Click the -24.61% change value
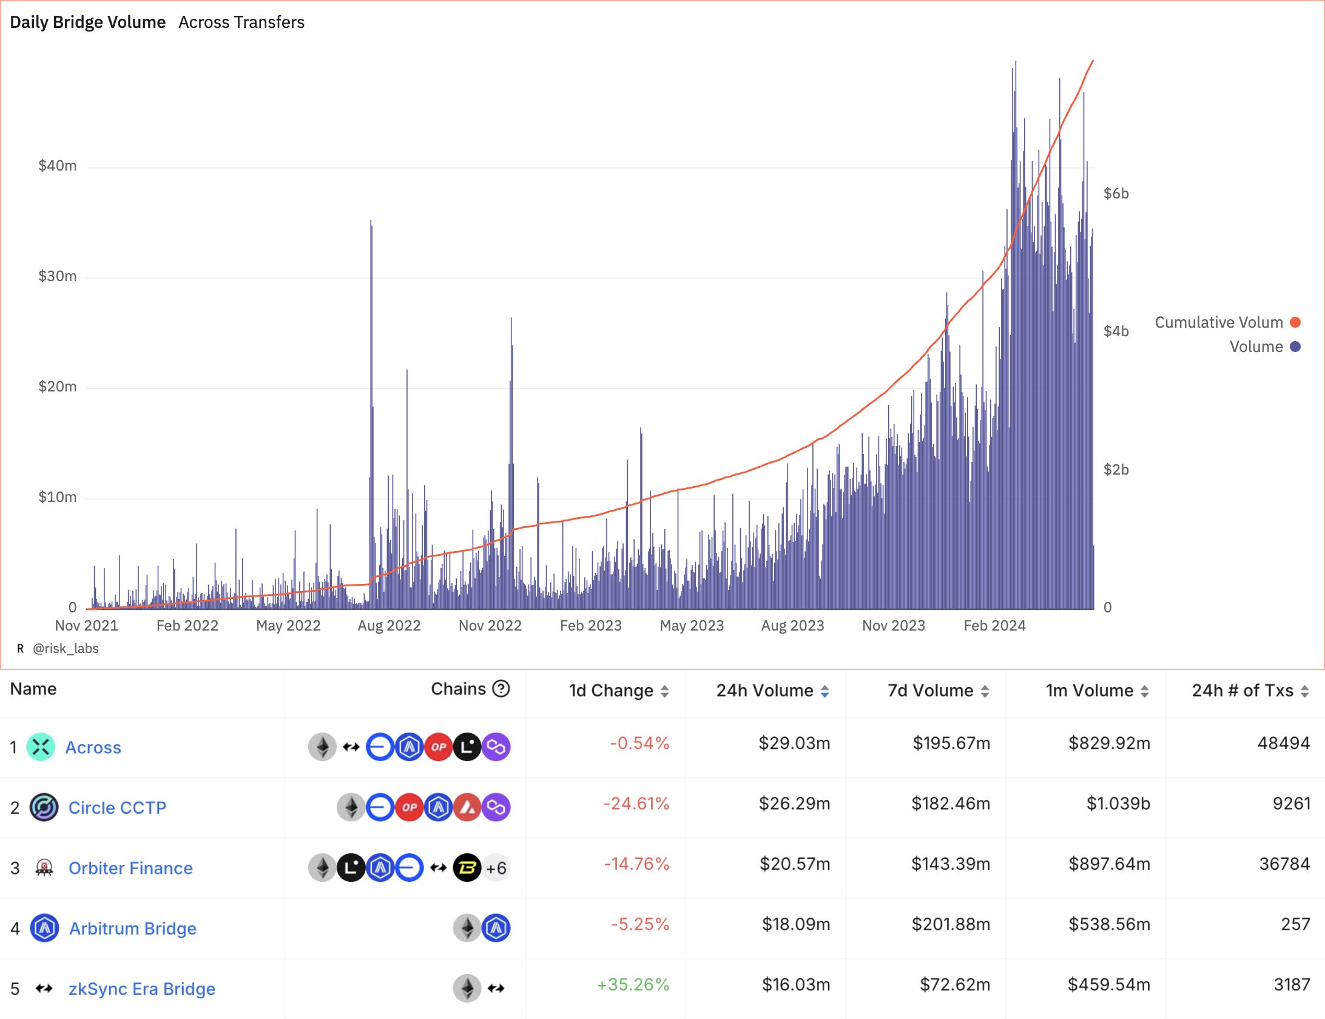This screenshot has height=1019, width=1325. click(x=636, y=804)
